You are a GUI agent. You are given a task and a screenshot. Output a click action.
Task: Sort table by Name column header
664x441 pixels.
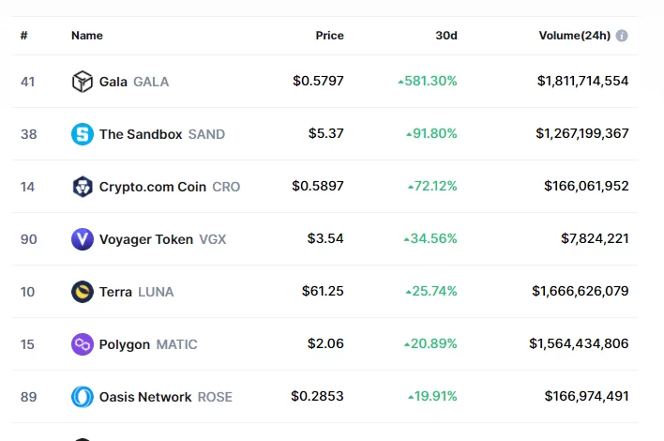(87, 36)
